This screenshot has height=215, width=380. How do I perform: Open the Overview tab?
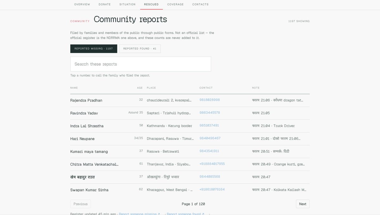pyautogui.click(x=82, y=4)
